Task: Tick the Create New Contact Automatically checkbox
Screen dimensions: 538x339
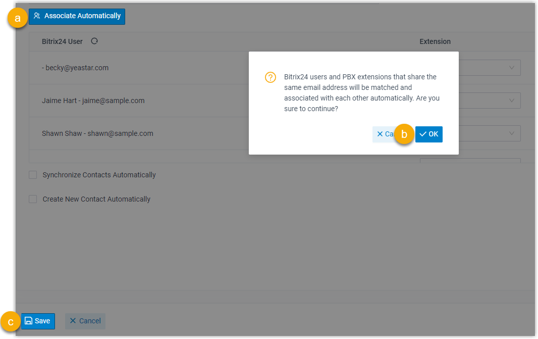Action: [33, 199]
